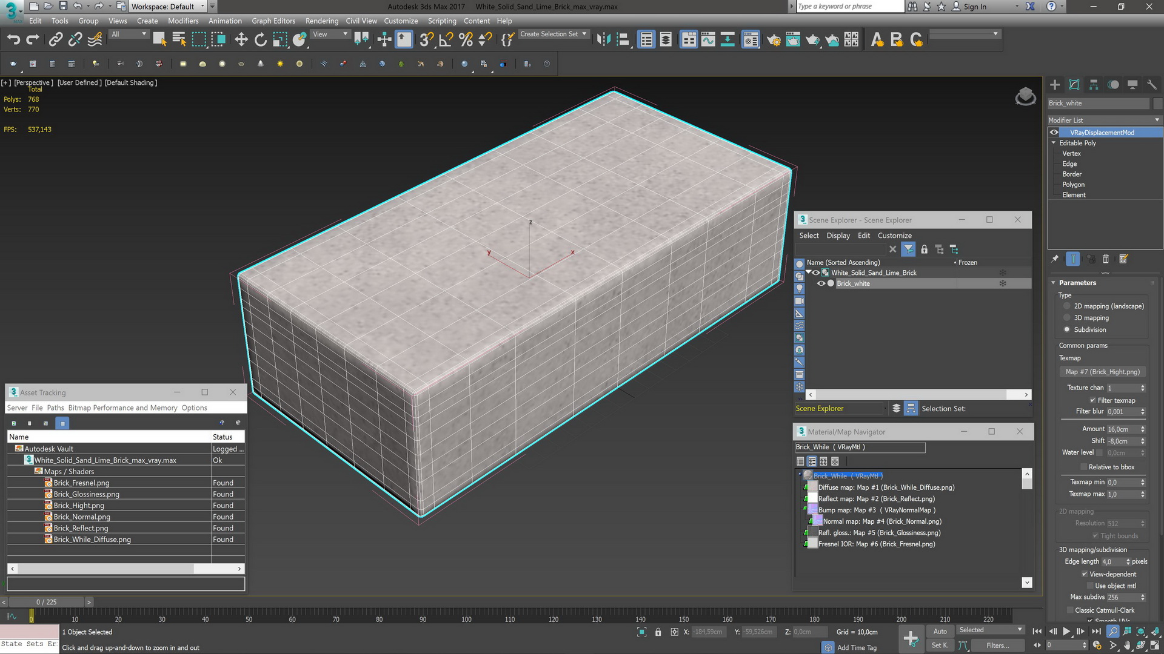Screen dimensions: 1164x654
Task: Click the Auto key button
Action: point(940,631)
